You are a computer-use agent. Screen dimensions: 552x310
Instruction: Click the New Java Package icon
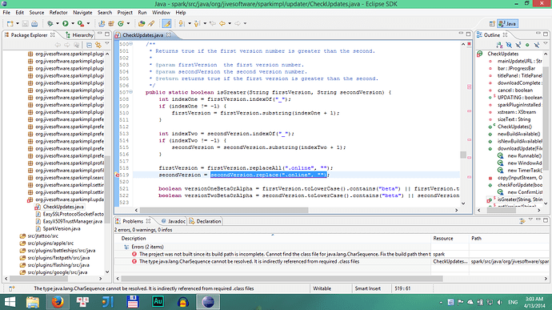click(x=111, y=23)
